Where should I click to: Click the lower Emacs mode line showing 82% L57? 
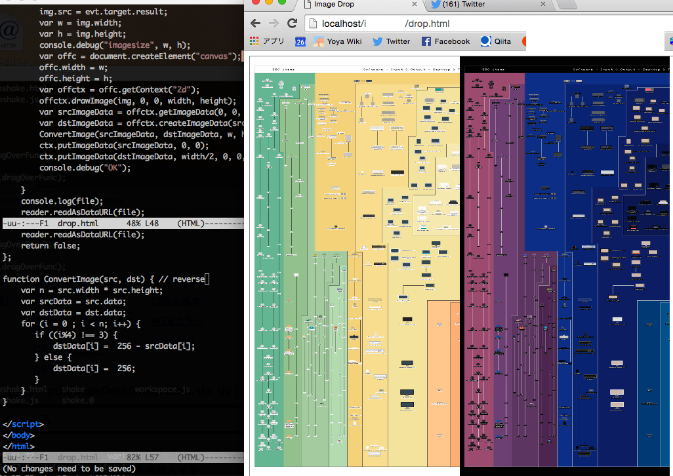pos(123,458)
